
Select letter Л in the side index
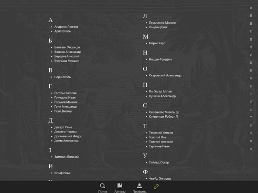[x=251, y=71]
